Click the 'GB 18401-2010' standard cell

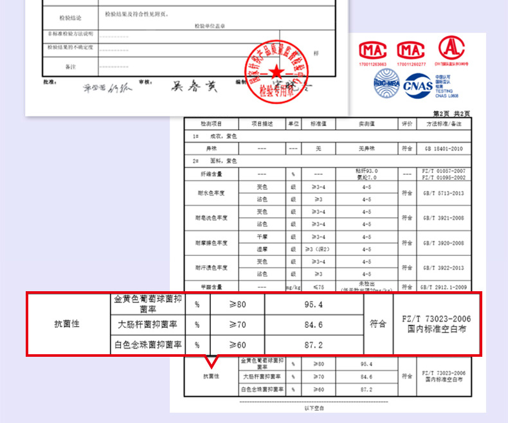[x=444, y=148]
